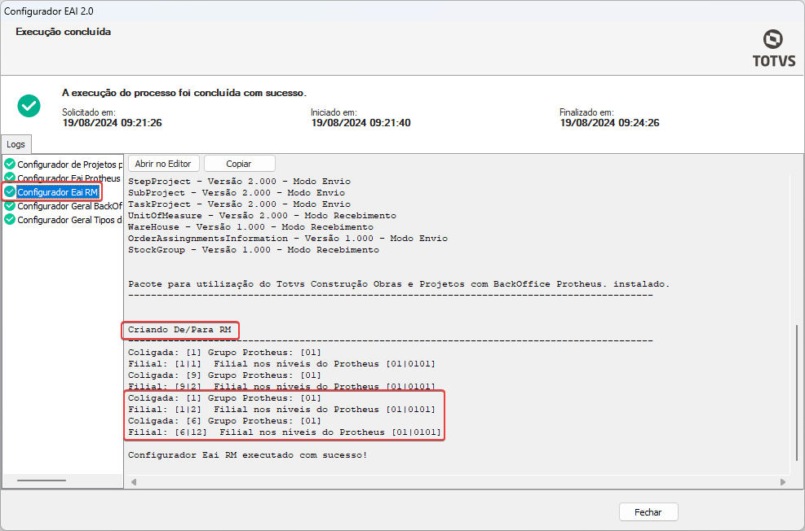The height and width of the screenshot is (531, 805).
Task: Click the 'Execução concluída' heading
Action: pos(63,32)
